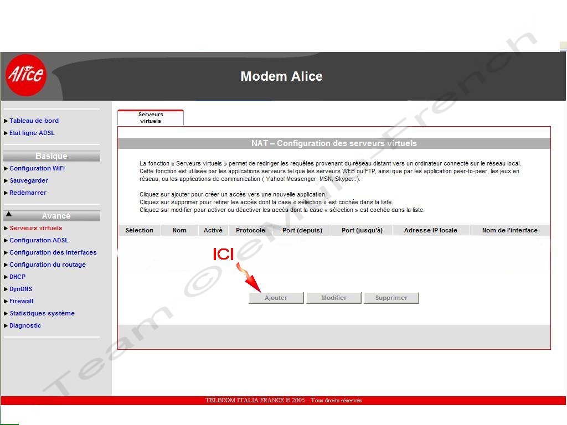Screen dimensions: 567x425
Task: Click the arrow beside DynDNS
Action: coord(6,289)
